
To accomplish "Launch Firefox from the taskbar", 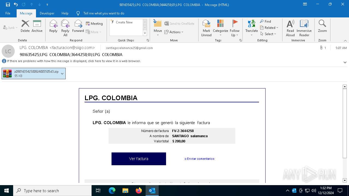I will [x=139, y=191].
